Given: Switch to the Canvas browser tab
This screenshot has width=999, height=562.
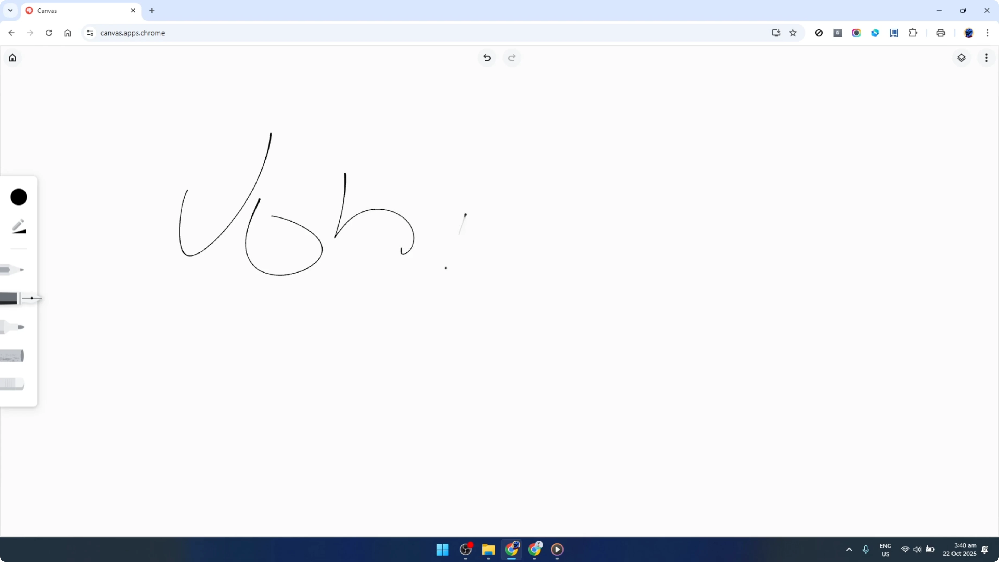Looking at the screenshot, I should coord(70,11).
